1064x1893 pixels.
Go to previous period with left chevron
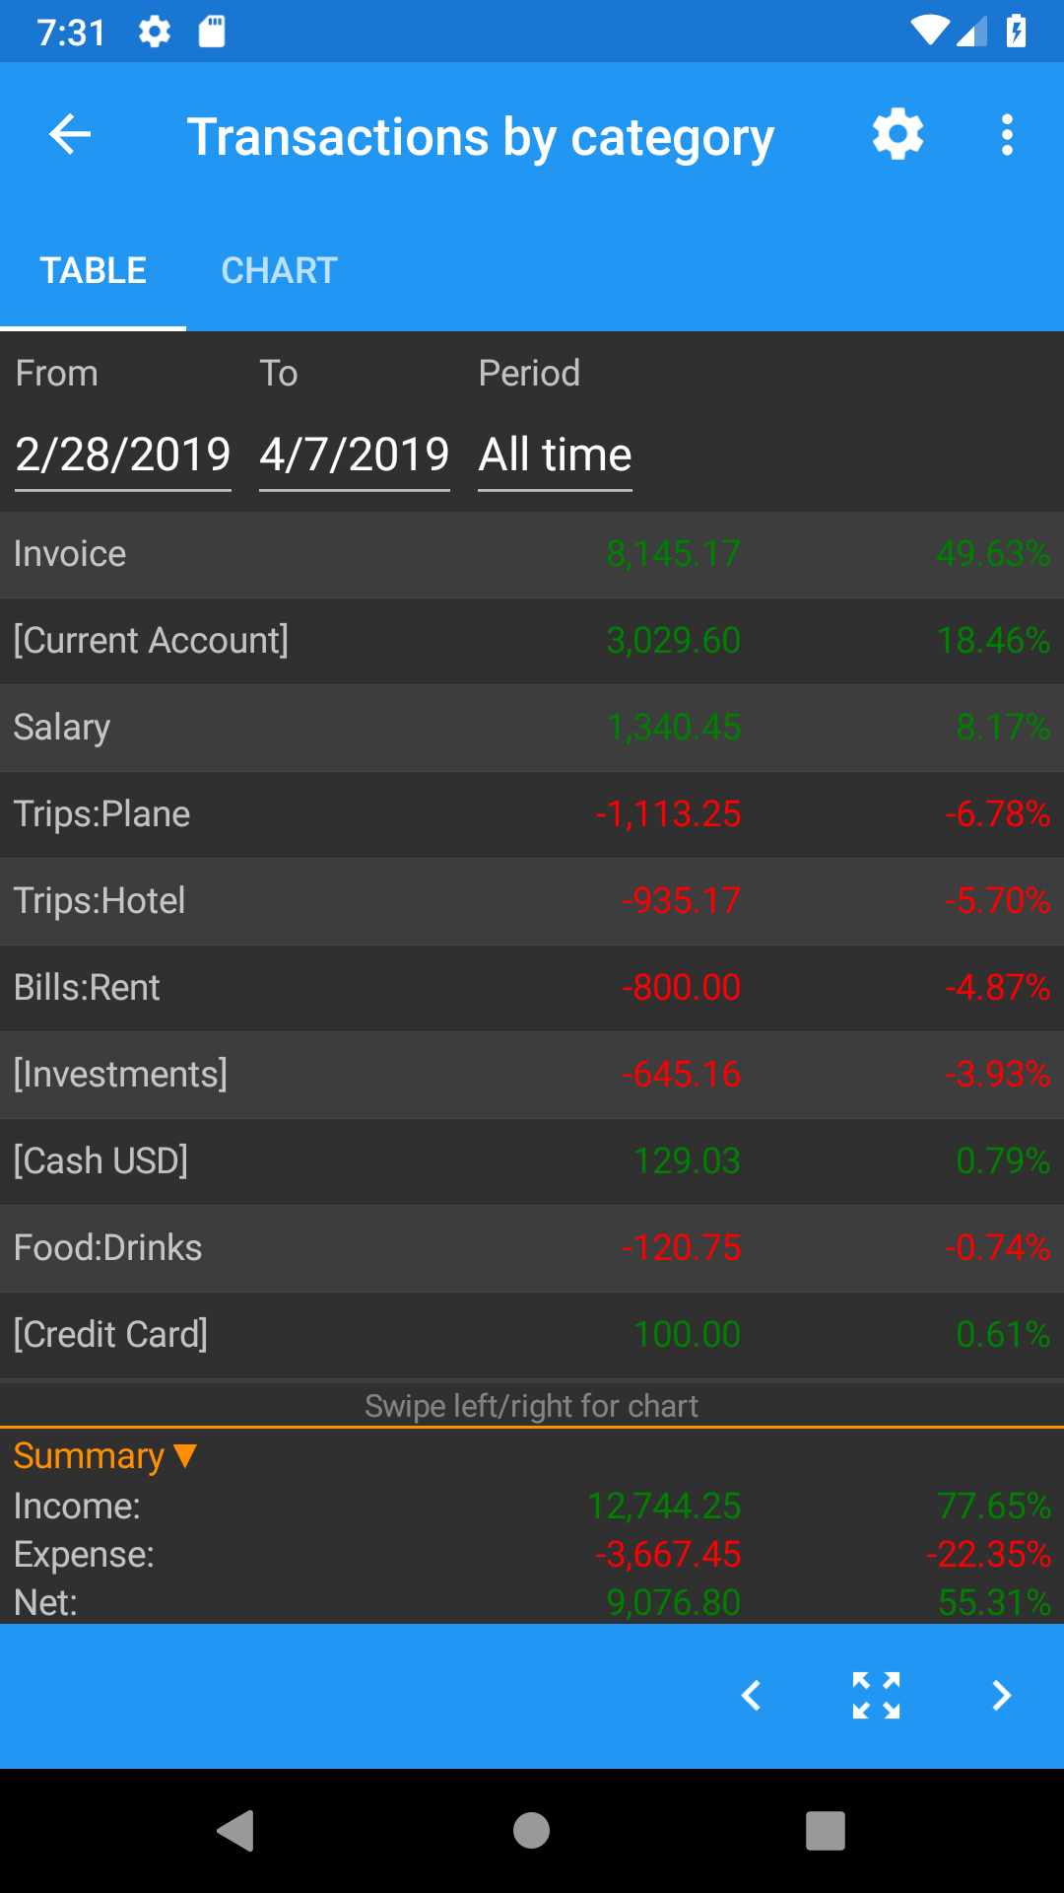pyautogui.click(x=752, y=1695)
